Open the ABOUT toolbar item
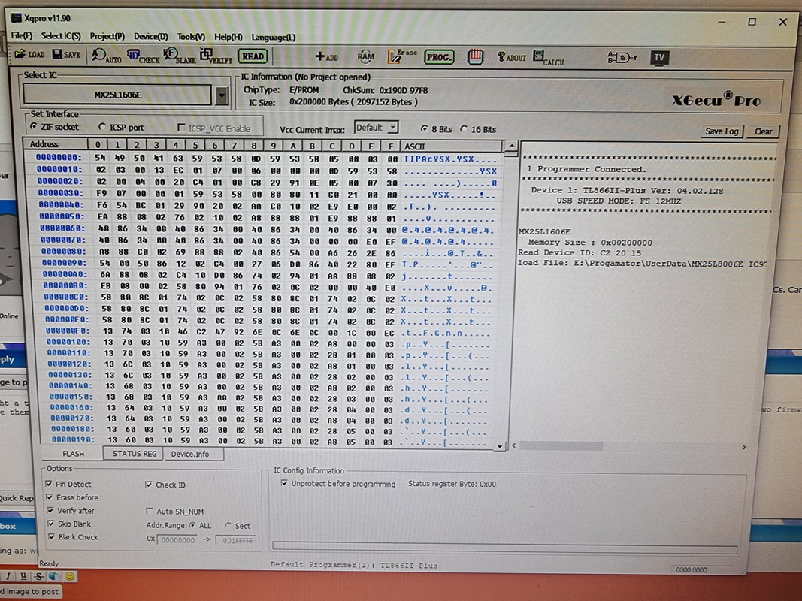Image resolution: width=802 pixels, height=601 pixels. [511, 57]
